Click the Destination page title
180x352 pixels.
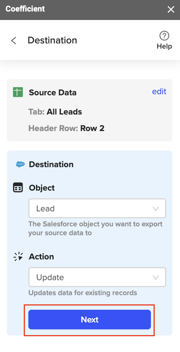point(52,40)
